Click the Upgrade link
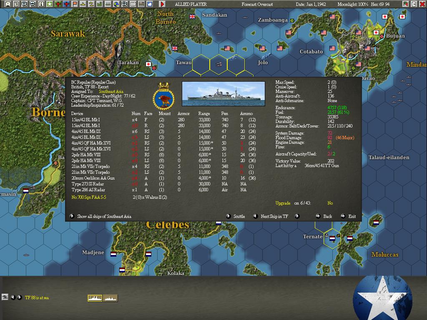The image size is (427, 320). (283, 203)
